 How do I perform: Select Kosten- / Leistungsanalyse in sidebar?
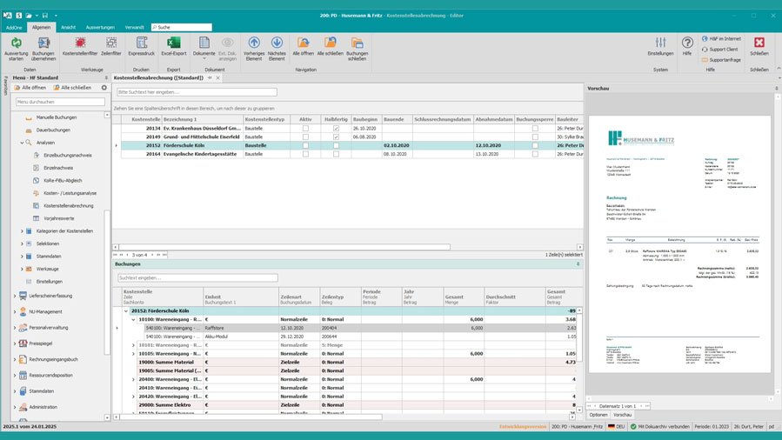[70, 192]
